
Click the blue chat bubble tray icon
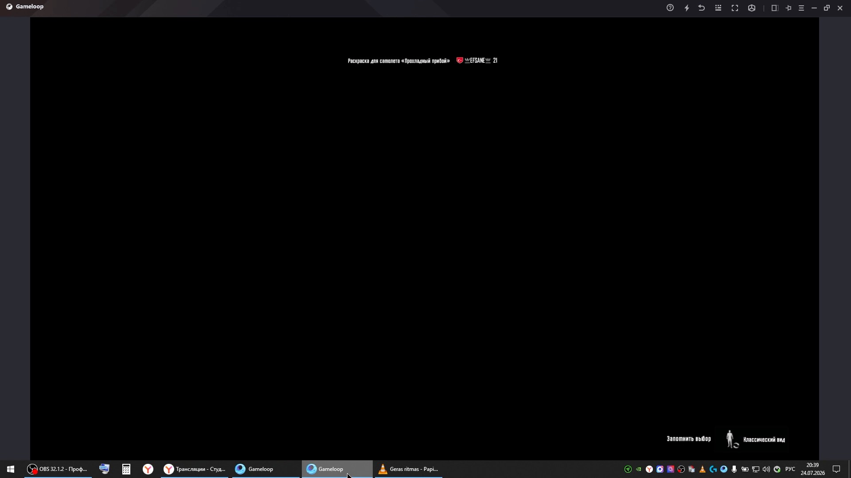[x=660, y=469]
